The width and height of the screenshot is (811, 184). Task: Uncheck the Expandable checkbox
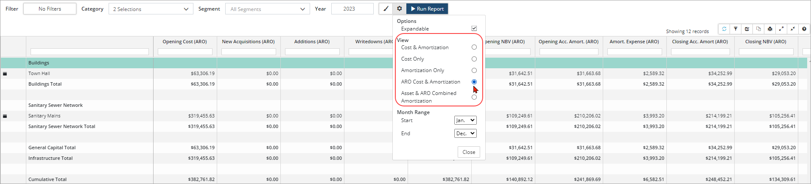[x=474, y=28]
